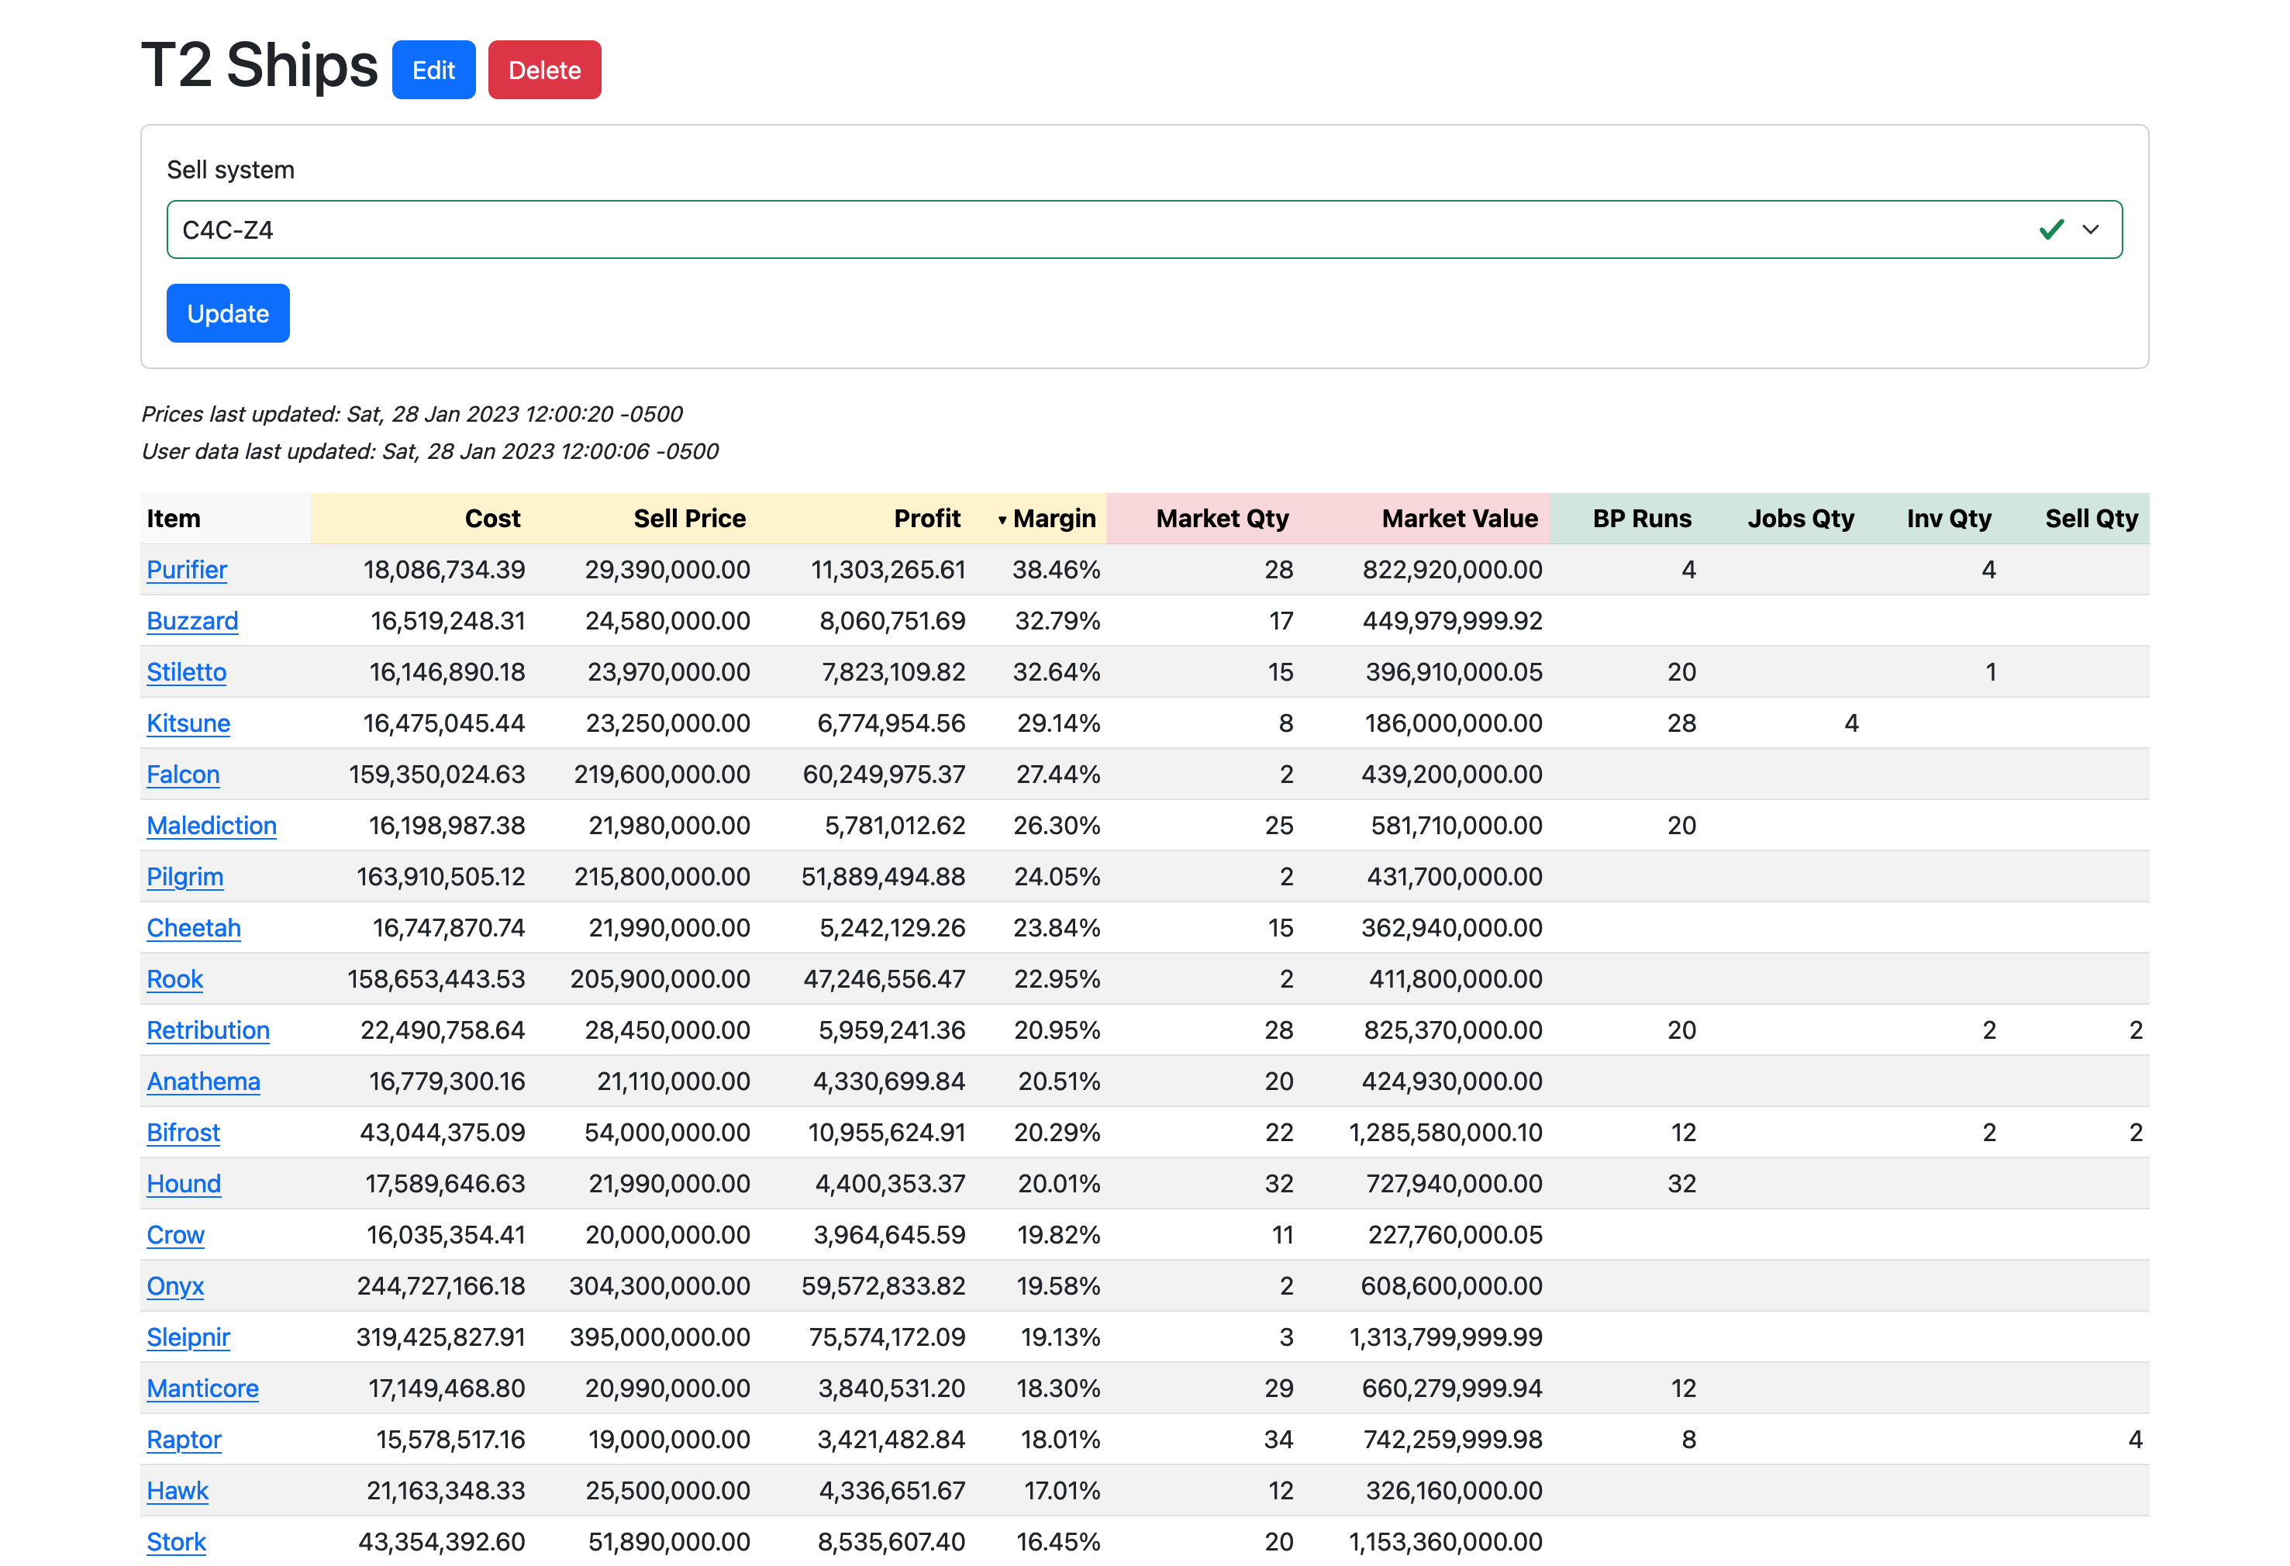This screenshot has width=2290, height=1566.
Task: Click the Sleipnir link
Action: (x=188, y=1337)
